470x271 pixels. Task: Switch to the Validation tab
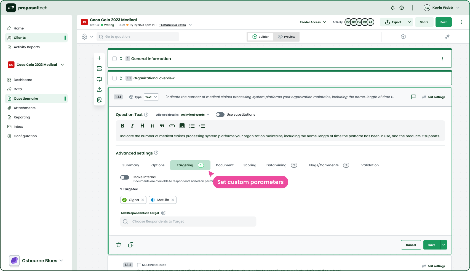(x=370, y=165)
